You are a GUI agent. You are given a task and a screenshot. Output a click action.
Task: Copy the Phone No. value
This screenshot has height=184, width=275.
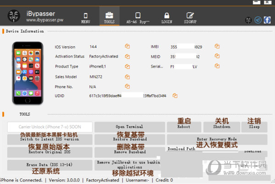(x=127, y=86)
